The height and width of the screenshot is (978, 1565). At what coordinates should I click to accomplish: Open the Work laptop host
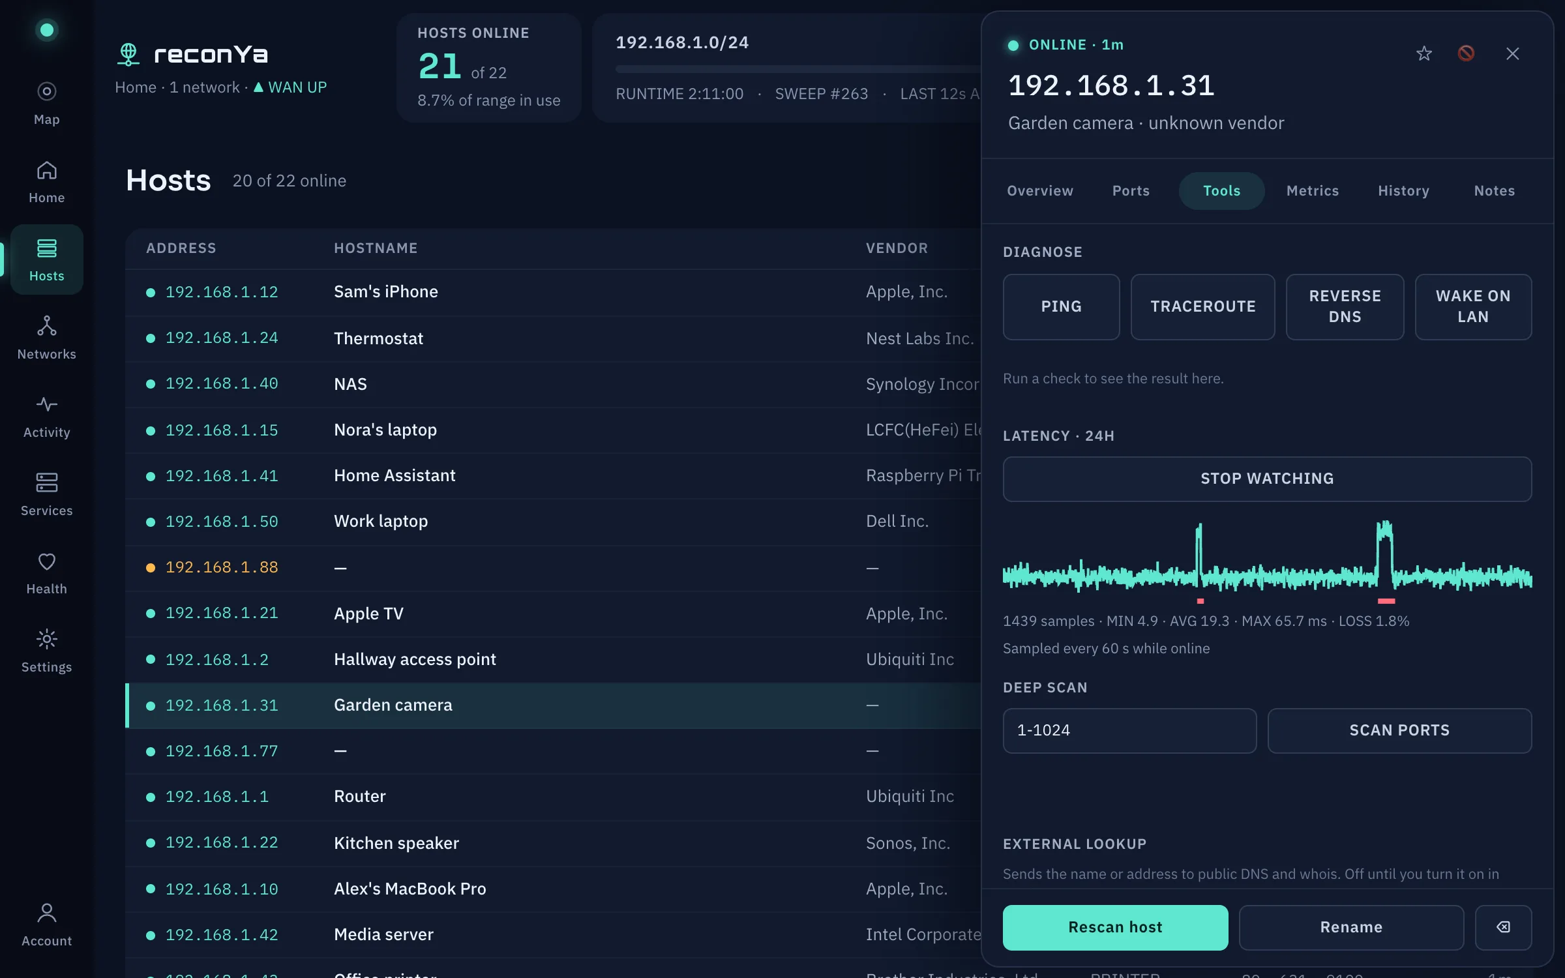553,522
